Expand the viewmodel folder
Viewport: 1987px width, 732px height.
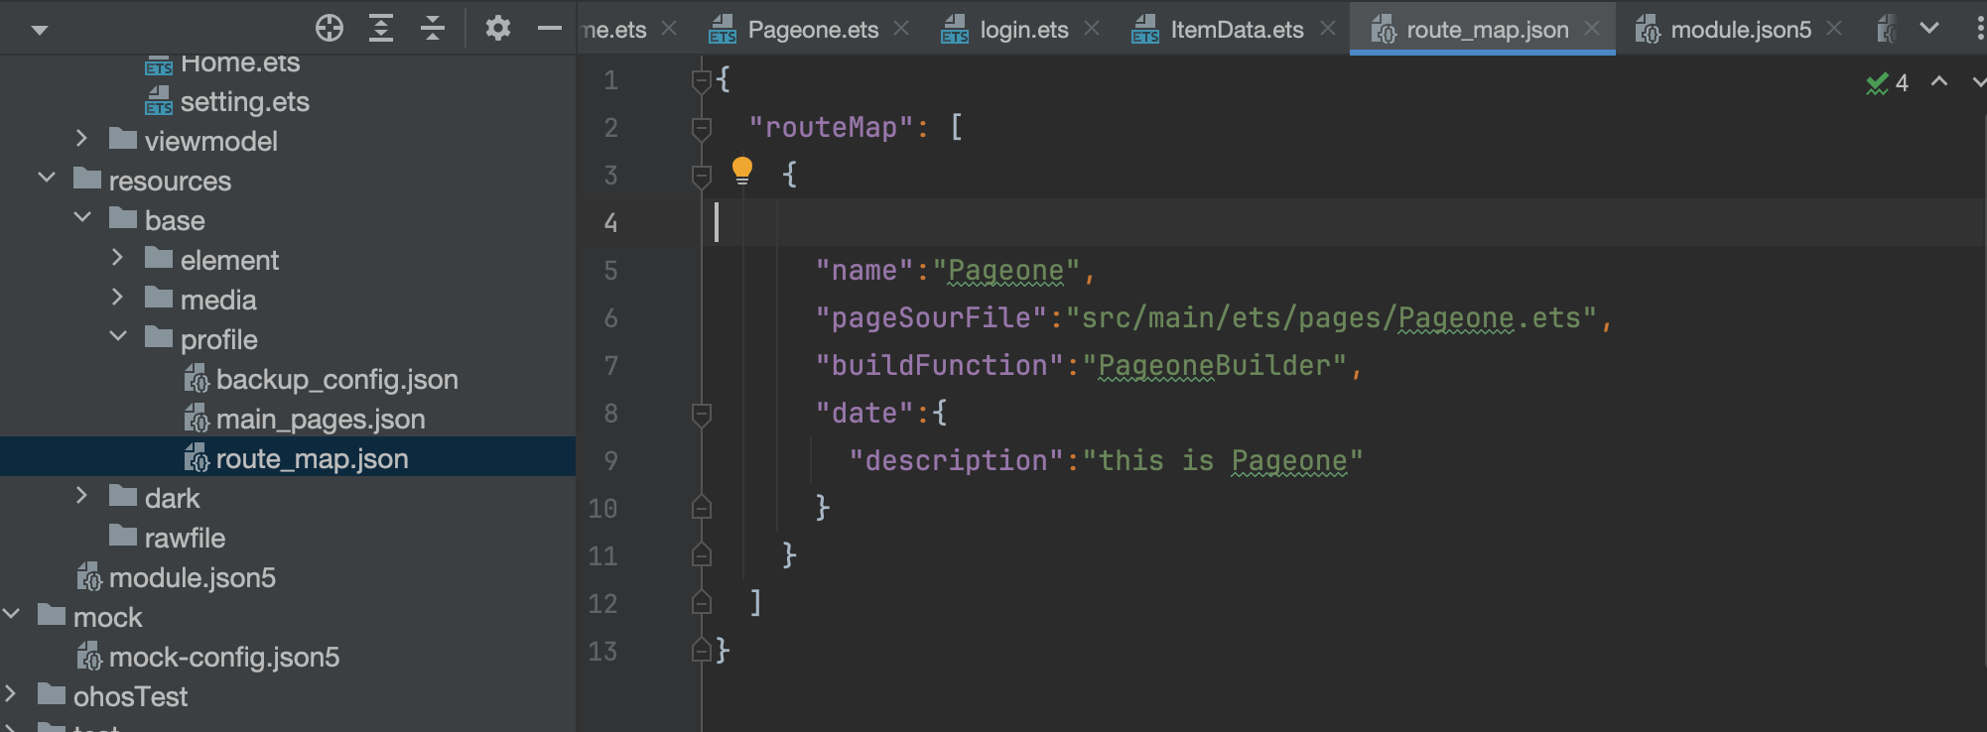[x=82, y=140]
